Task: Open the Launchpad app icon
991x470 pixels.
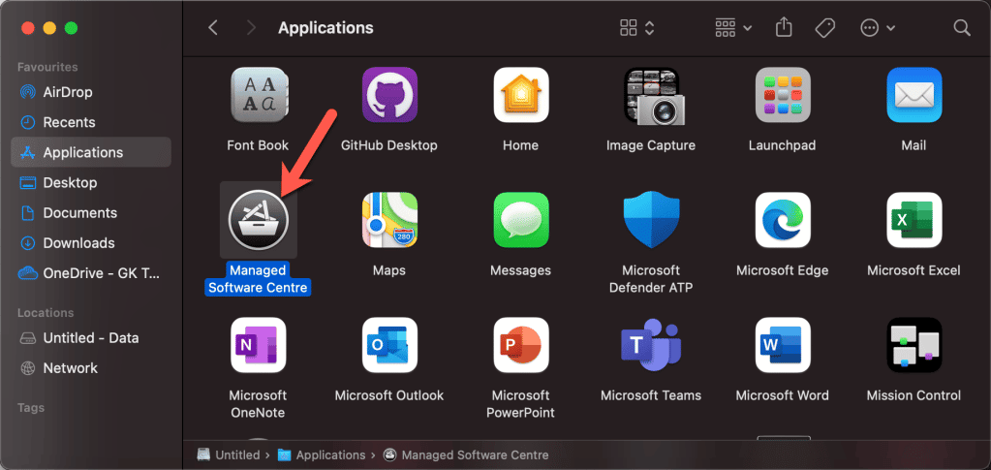Action: pos(783,95)
